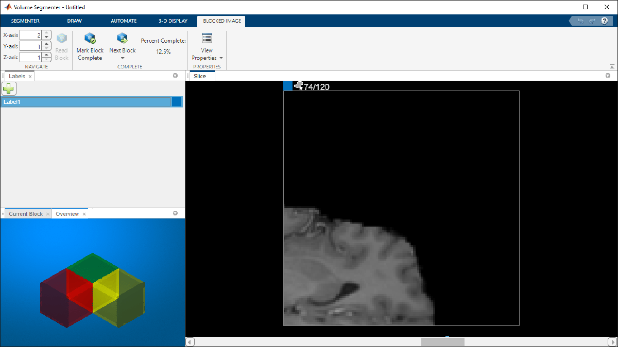The width and height of the screenshot is (618, 347).
Task: Add a new label with green plus
Action: pyautogui.click(x=9, y=88)
